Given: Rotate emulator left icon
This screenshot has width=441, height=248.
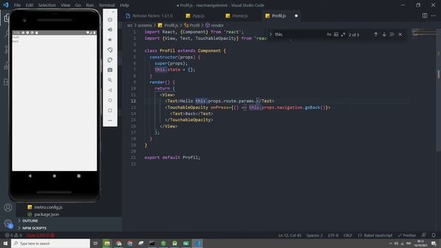Looking at the screenshot, I should 110,50.
